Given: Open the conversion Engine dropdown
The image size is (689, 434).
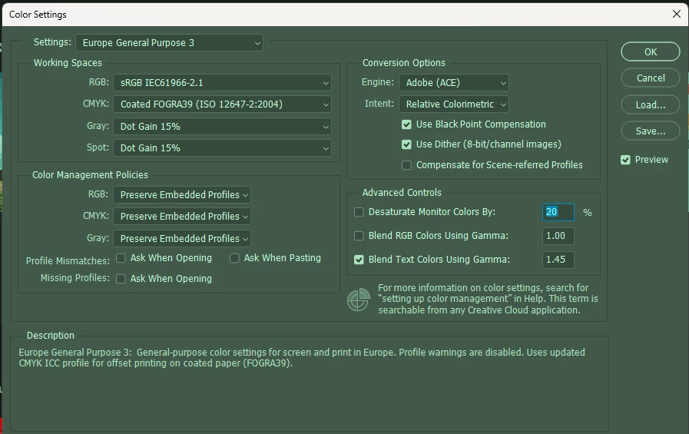Looking at the screenshot, I should pos(453,83).
